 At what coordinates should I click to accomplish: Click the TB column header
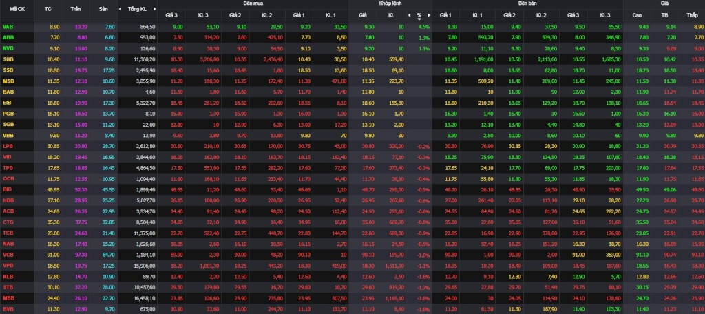coord(665,15)
